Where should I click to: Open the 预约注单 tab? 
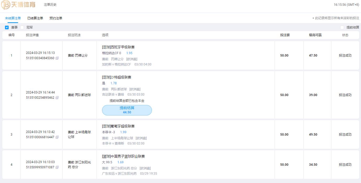click(56, 18)
